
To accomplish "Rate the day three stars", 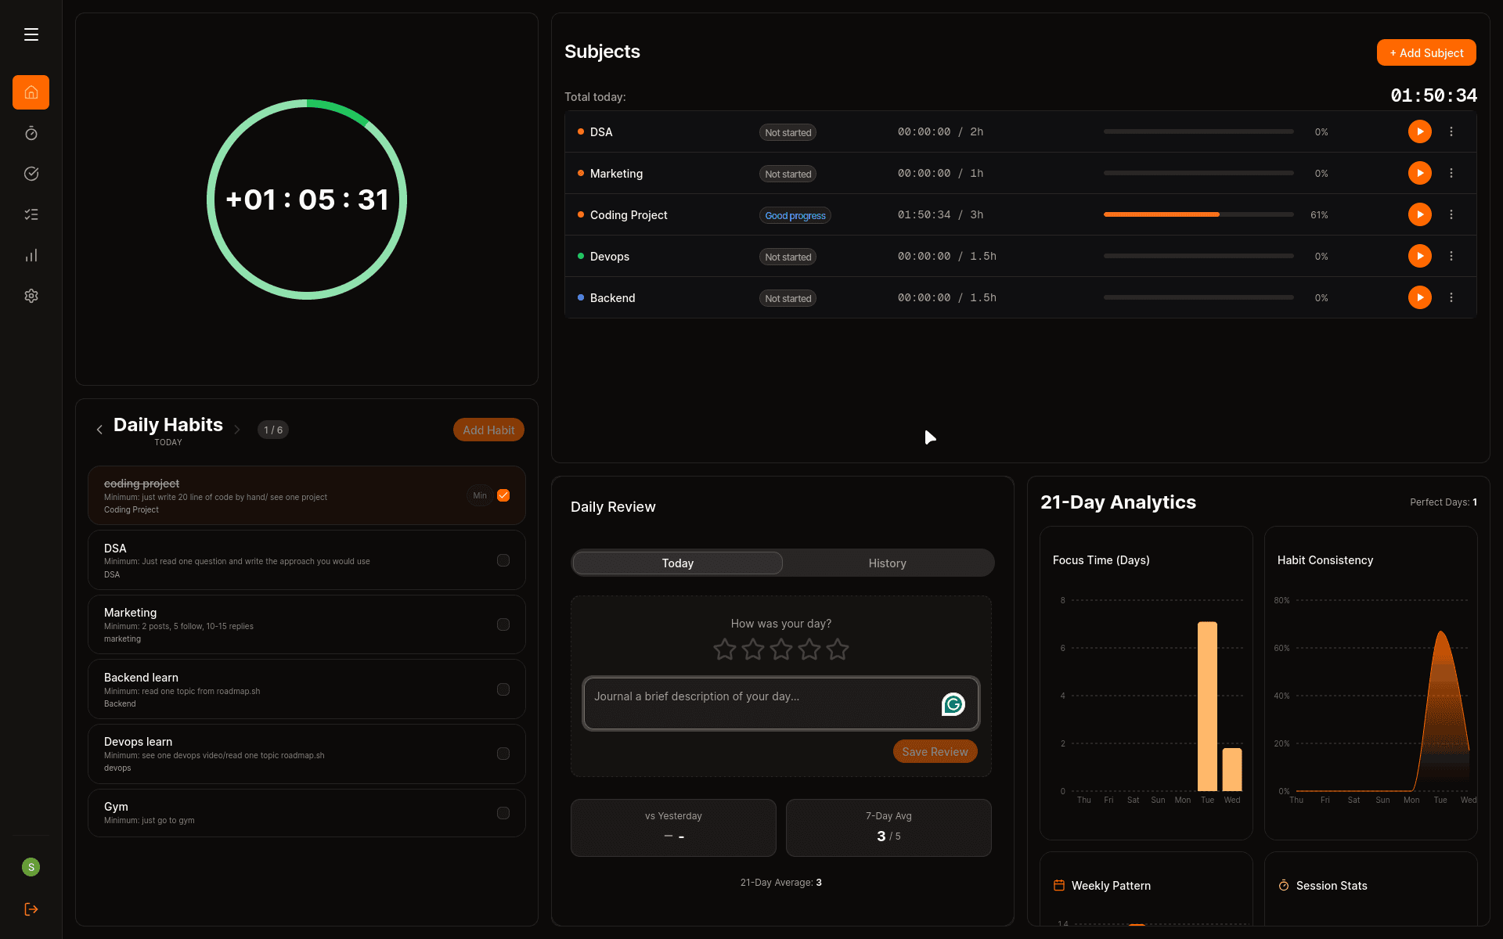I will point(781,649).
